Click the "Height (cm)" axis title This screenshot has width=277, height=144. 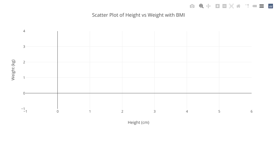click(x=138, y=122)
